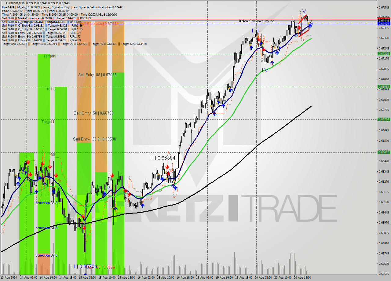Click the '161.8' Fibonacci label
This screenshot has width=391, height=281.
click(51, 89)
